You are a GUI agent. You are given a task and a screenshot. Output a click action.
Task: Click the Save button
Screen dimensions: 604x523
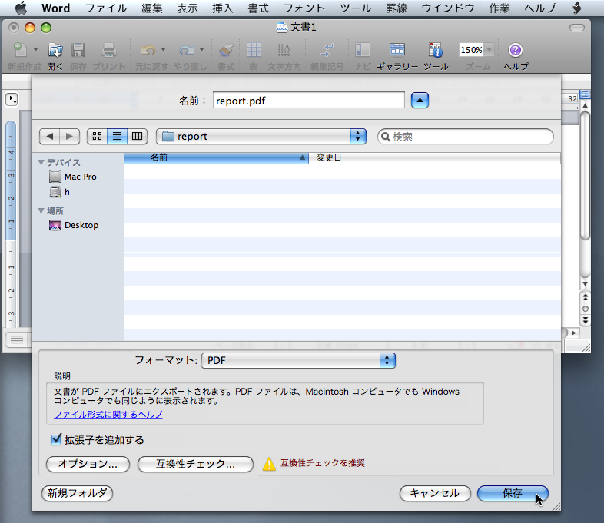(513, 493)
